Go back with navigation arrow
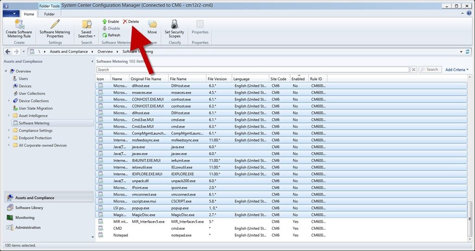The height and width of the screenshot is (251, 475). coord(8,52)
